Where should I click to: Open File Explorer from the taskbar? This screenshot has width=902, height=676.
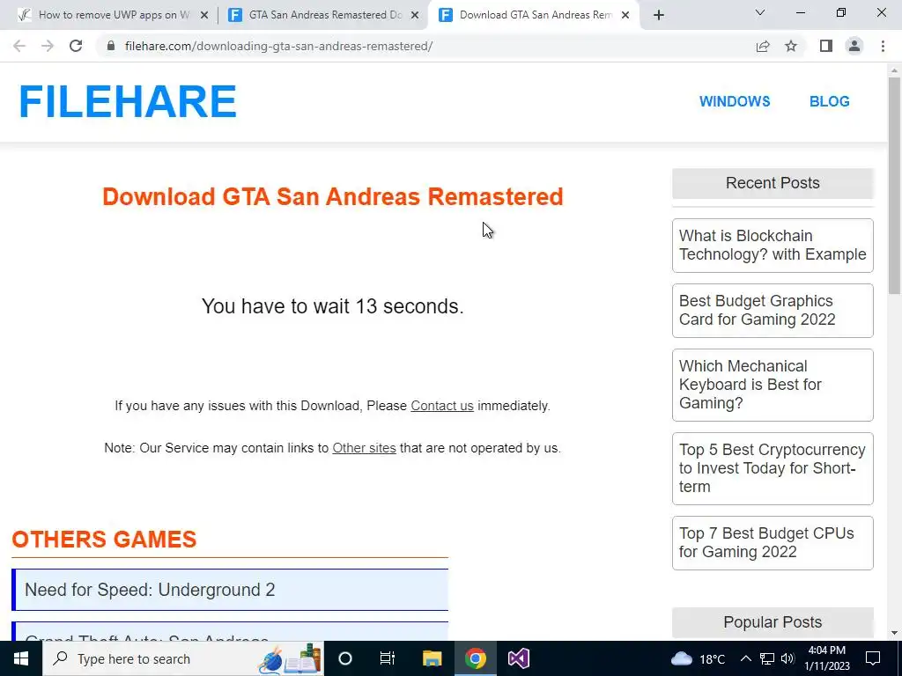click(x=432, y=658)
